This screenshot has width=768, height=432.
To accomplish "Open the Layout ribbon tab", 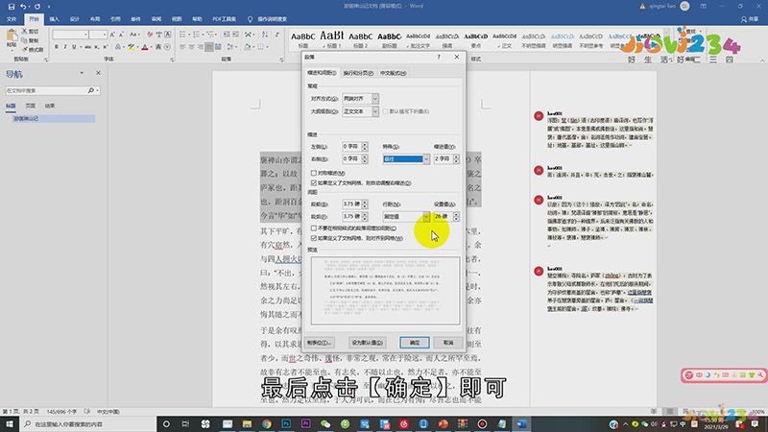I will (x=95, y=19).
